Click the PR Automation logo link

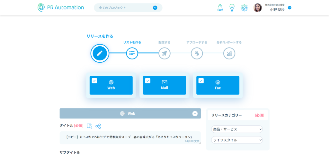[x=61, y=8]
